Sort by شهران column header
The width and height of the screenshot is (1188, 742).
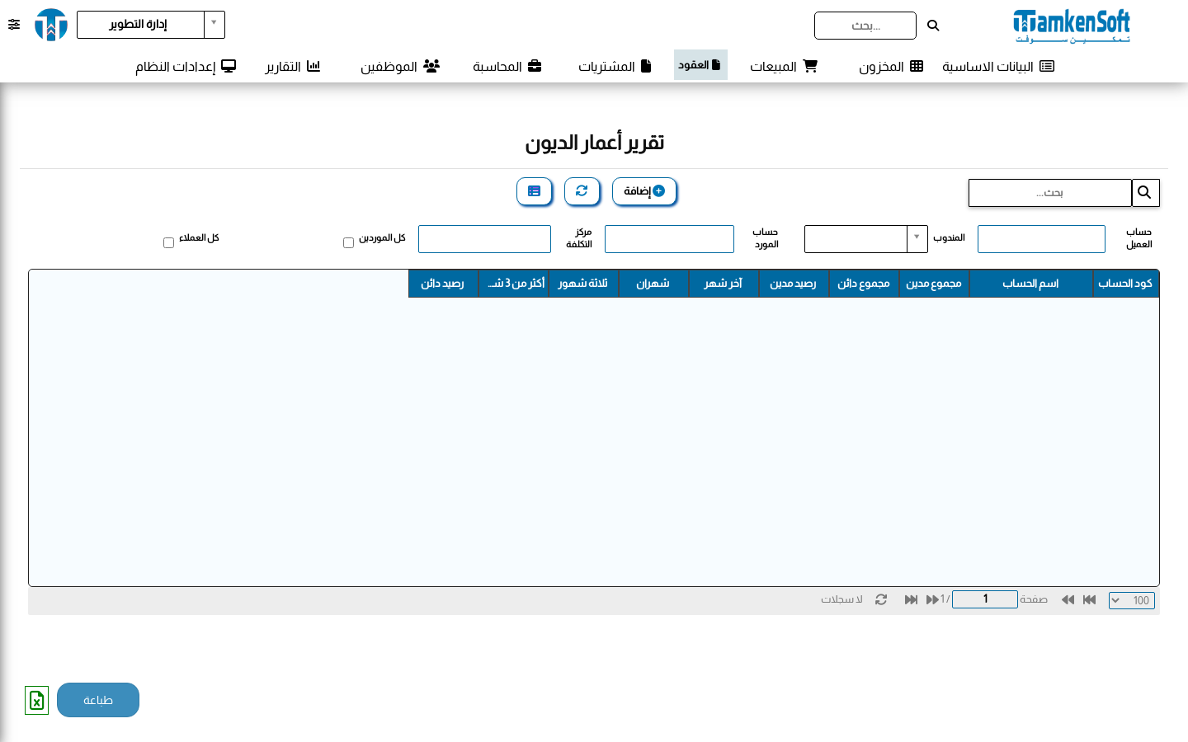[x=653, y=284]
